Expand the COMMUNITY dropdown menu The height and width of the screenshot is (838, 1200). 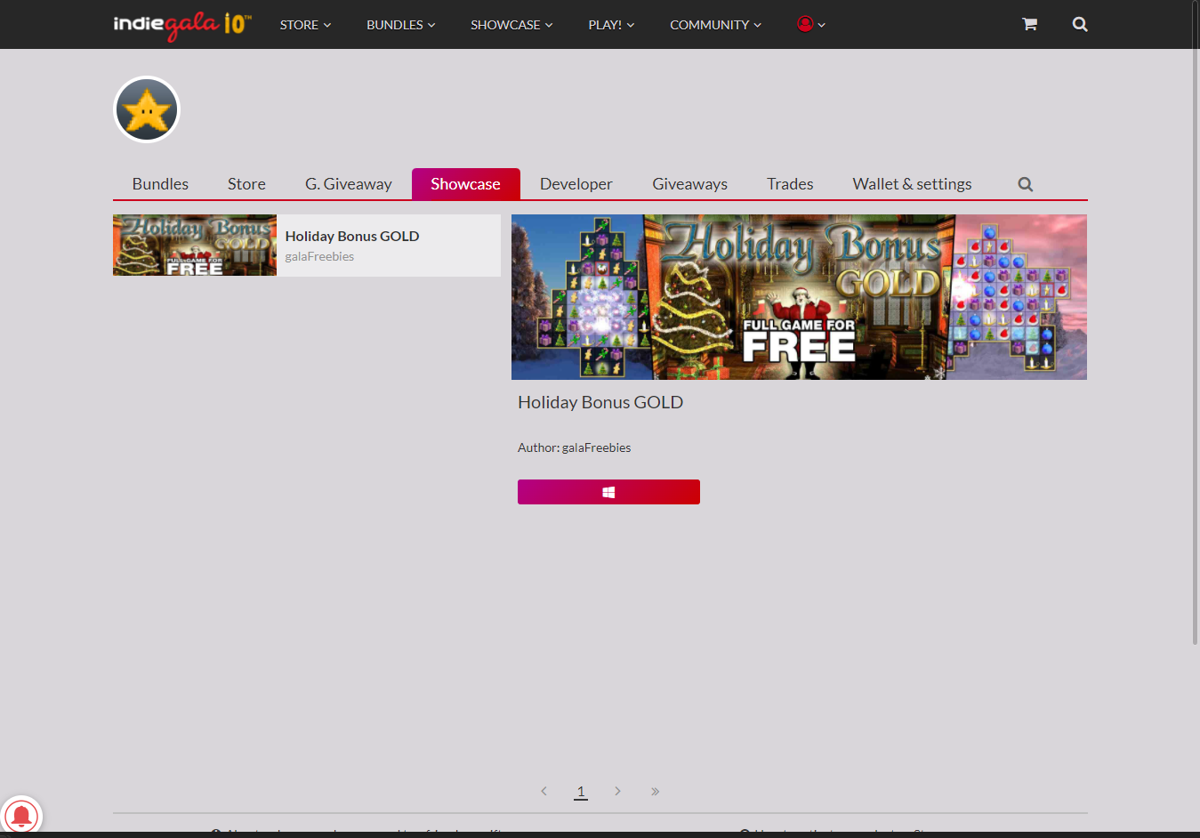pos(716,25)
